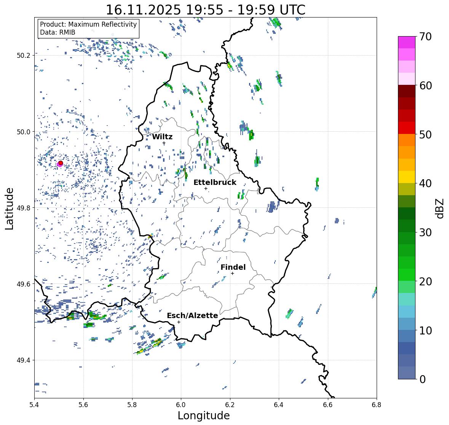The height and width of the screenshot is (425, 449).
Task: Click the Longitude axis label
Action: 204,415
